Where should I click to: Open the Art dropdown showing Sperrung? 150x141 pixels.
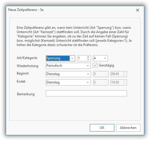coord(60,58)
